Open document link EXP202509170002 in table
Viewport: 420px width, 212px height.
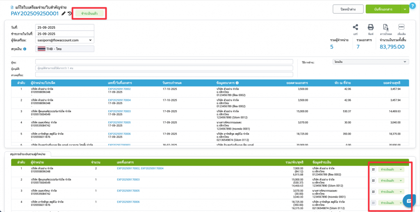[x=119, y=89]
